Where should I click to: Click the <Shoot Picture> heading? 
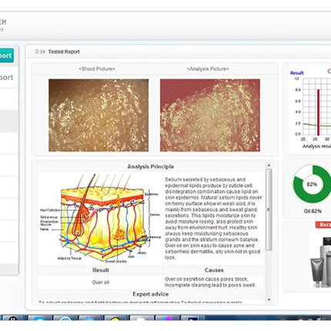pos(97,69)
